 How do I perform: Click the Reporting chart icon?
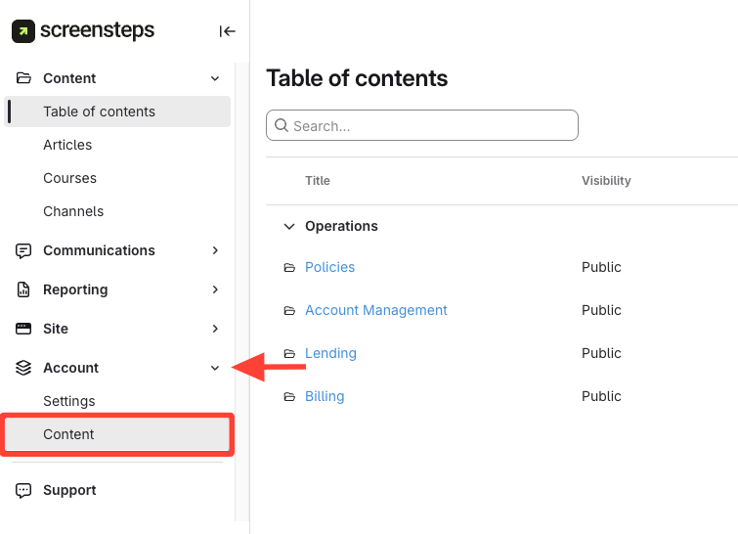tap(24, 289)
